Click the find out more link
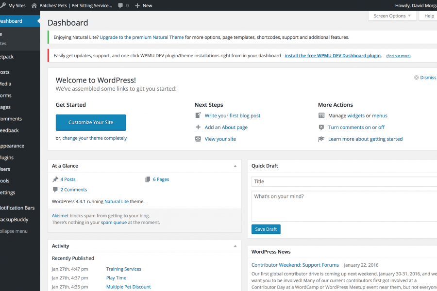The height and width of the screenshot is (291, 437). tap(398, 56)
